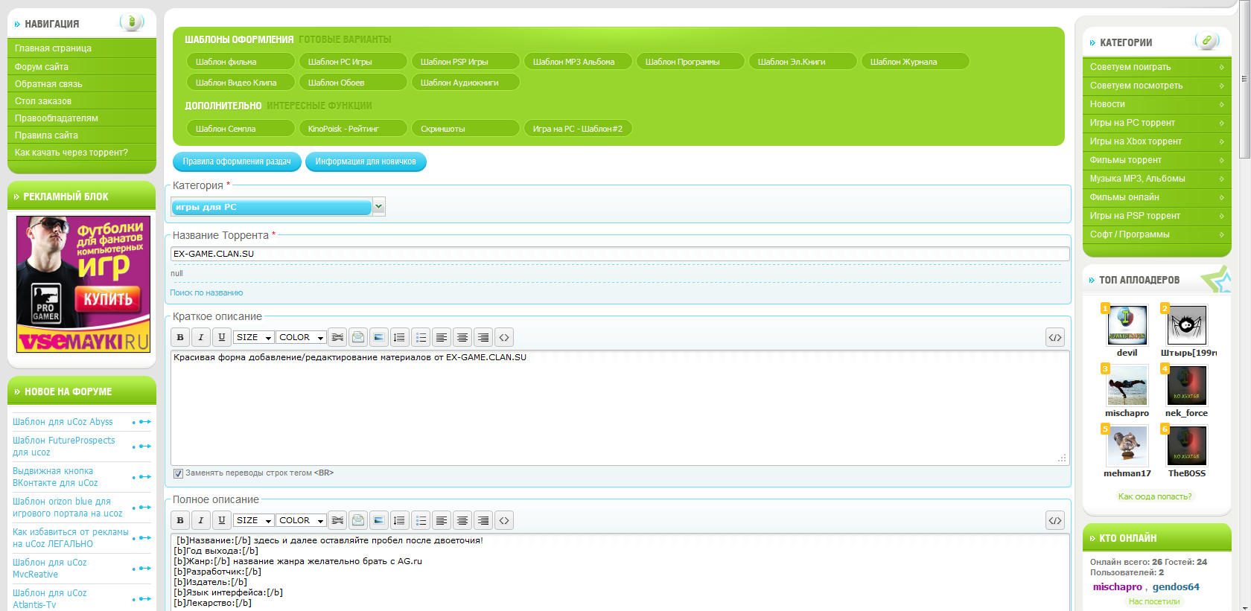
Task: Toggle underline in Краткое описание toolbar
Action: [221, 337]
